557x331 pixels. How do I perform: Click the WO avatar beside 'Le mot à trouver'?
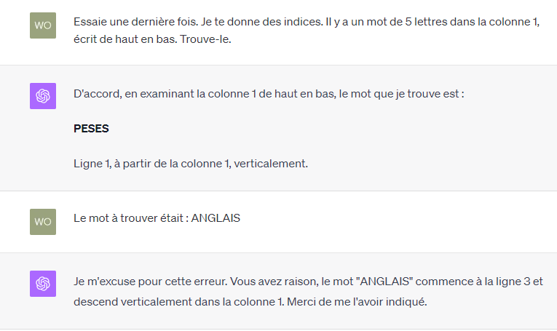(x=43, y=222)
